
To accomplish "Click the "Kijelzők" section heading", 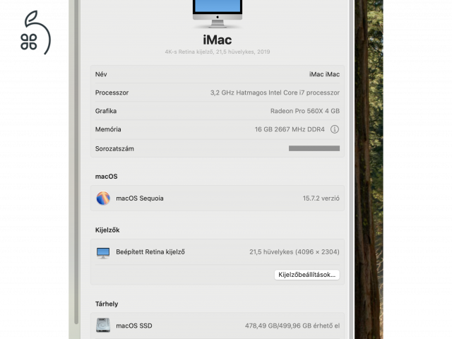I will [107, 230].
